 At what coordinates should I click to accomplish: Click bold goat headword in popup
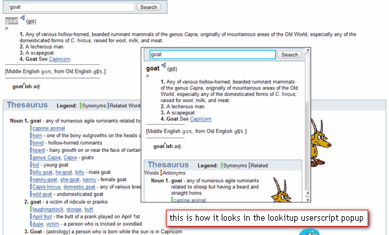click(x=152, y=68)
